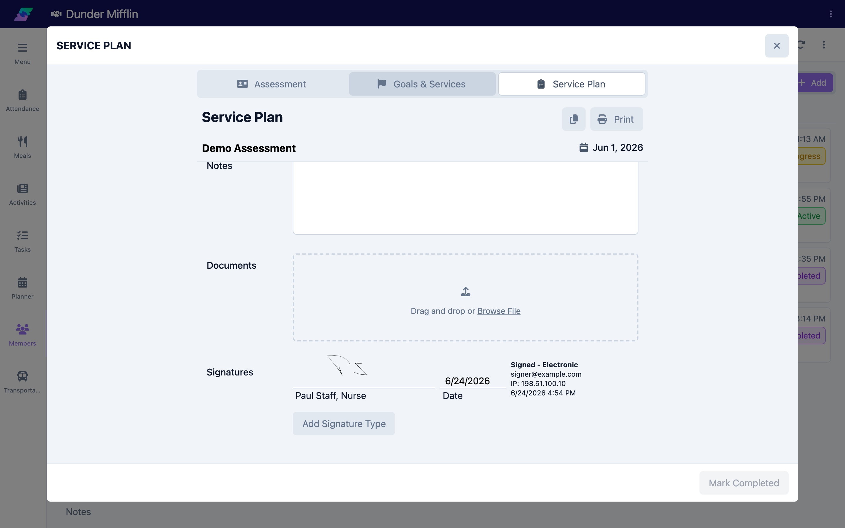Click the Signed - Electronic label
The image size is (845, 528).
click(x=544, y=365)
